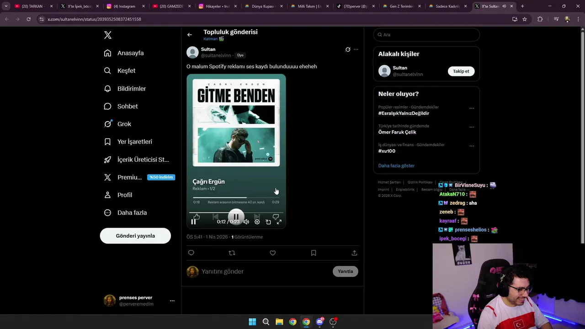Image resolution: width=585 pixels, height=329 pixels.
Task: Open İçerik Üreticisi Stüdyosu in the sidebar
Action: click(137, 159)
